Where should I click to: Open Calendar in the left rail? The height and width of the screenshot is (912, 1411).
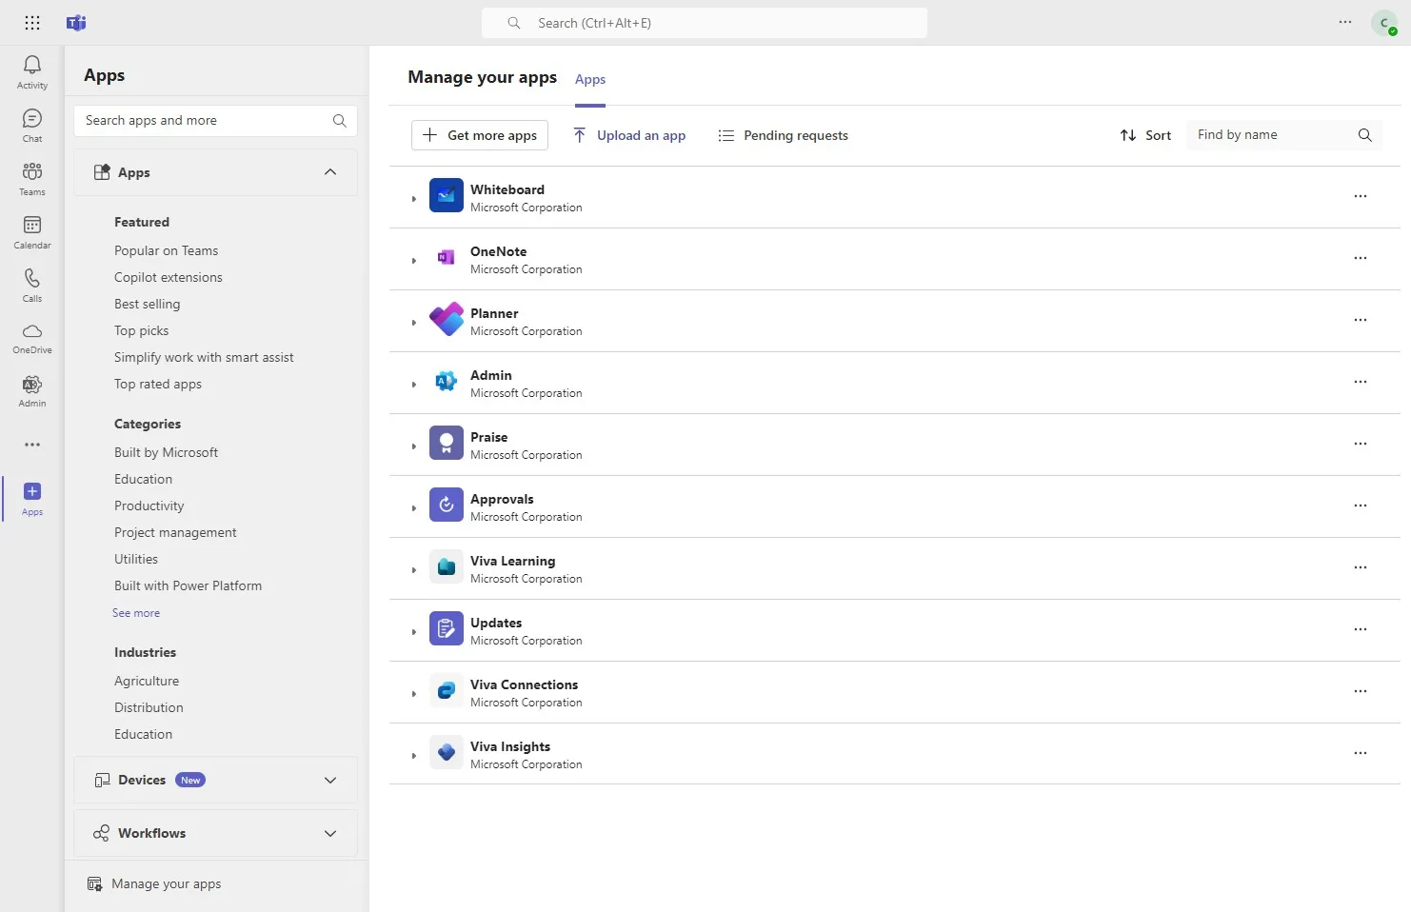tap(32, 232)
